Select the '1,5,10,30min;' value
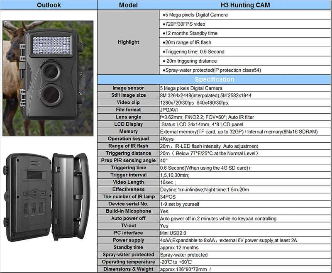The width and height of the screenshot is (332, 273). [x=174, y=175]
